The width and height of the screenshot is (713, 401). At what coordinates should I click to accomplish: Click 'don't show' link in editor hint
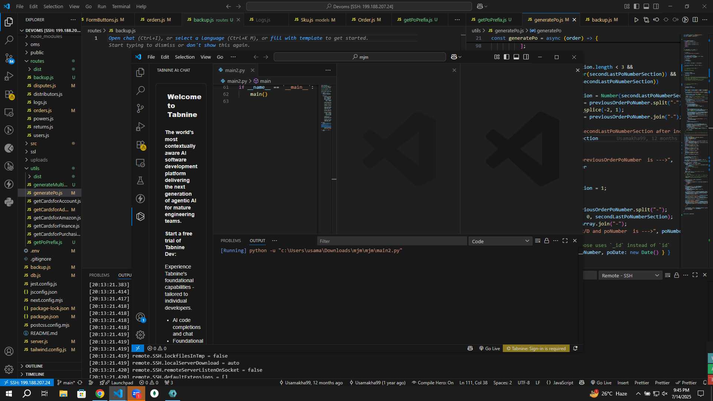pos(201,45)
